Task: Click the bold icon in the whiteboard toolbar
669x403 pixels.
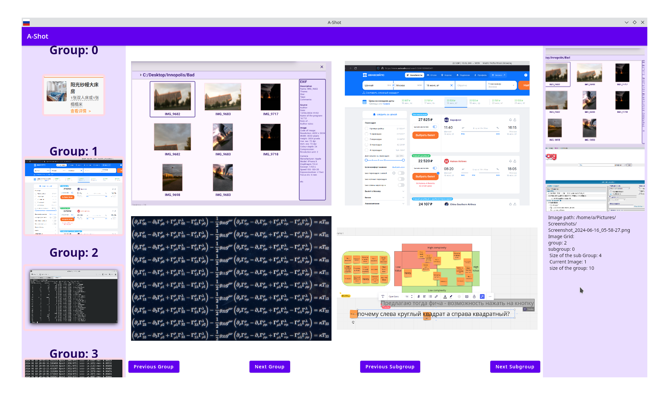Action: click(419, 296)
